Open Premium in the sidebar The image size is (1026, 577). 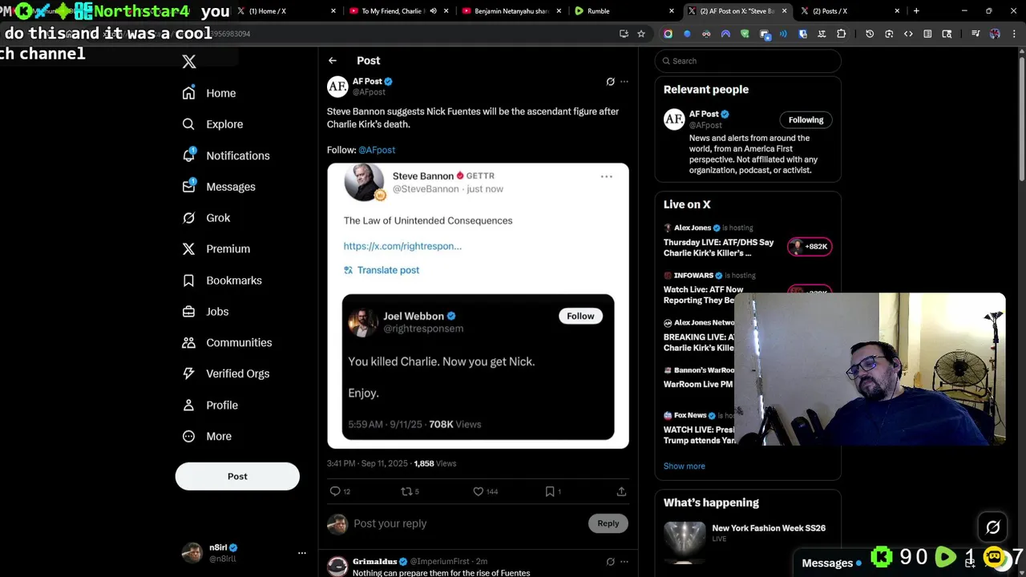coord(216,249)
